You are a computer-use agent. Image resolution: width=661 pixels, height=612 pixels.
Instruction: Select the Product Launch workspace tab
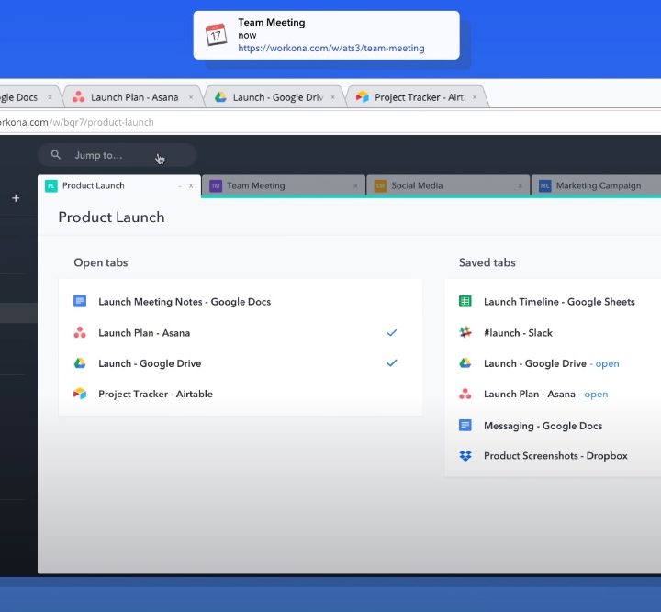tap(118, 185)
